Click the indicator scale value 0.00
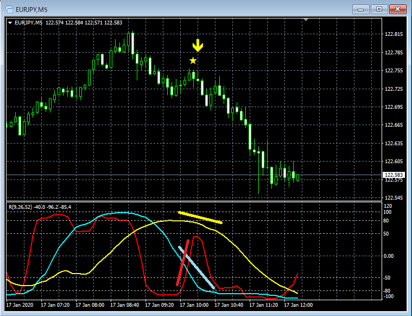This screenshot has width=412, height=316. (389, 256)
